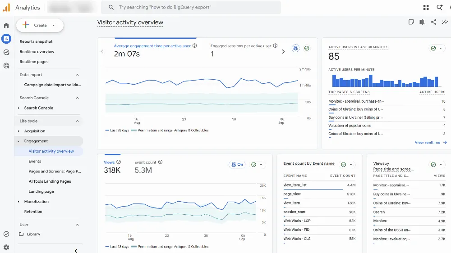Open the Advertising icon in left rail
The height and width of the screenshot is (253, 451).
pos(6,66)
